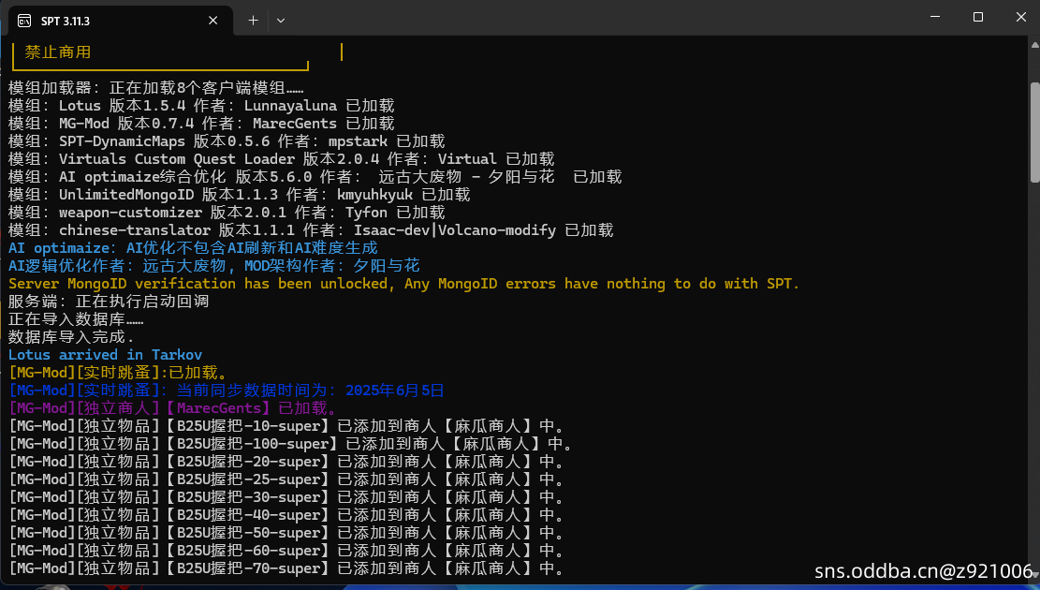Click the AI optimaize综合优化 版本5.6.0 line
The height and width of the screenshot is (590, 1040).
pos(315,177)
